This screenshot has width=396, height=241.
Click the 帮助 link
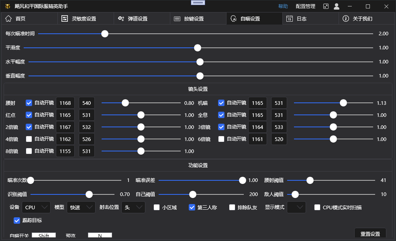coord(283,6)
